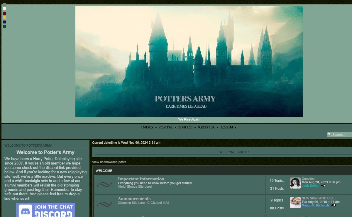The width and height of the screenshot is (352, 217).
Task: Select the white skin color swatch
Action: pos(4,9)
